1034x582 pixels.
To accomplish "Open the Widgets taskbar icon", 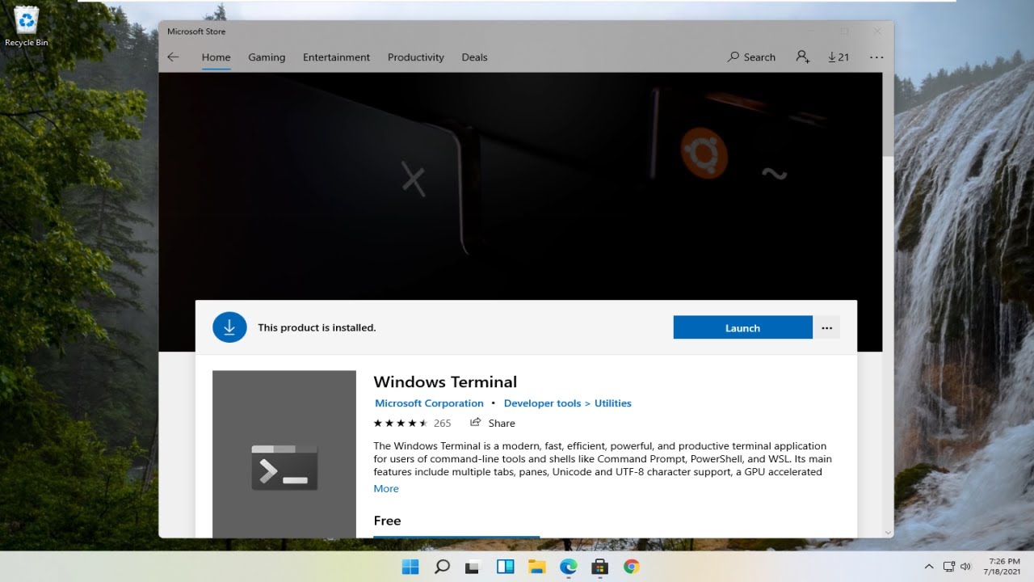I will click(505, 567).
